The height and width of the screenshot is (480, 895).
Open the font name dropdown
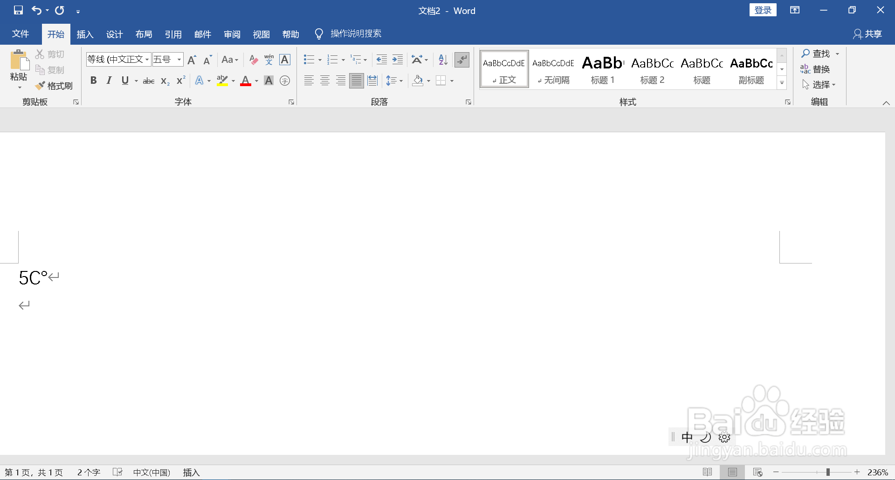147,60
